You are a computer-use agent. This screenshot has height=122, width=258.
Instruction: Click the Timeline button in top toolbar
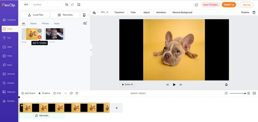tap(245, 12)
